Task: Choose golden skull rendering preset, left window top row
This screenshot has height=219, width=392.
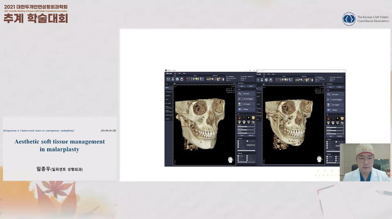Action: pos(253,117)
